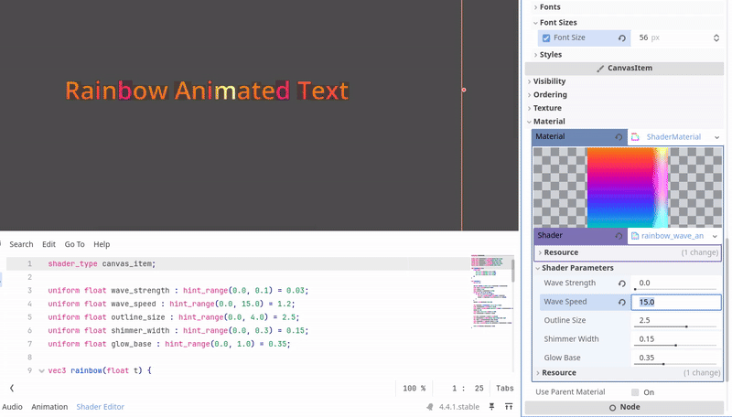Open the Go To menu
The image size is (732, 417).
(x=75, y=244)
